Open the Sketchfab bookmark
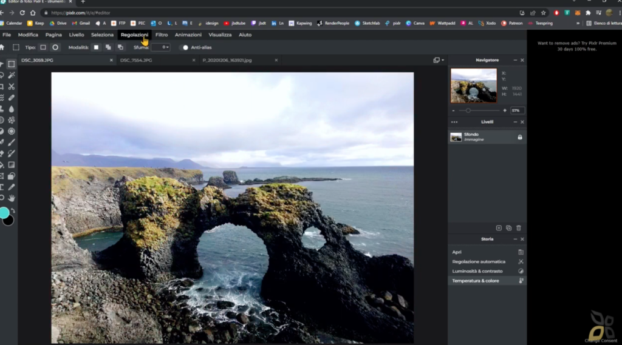Screen dimensions: 622x345 tap(367, 24)
